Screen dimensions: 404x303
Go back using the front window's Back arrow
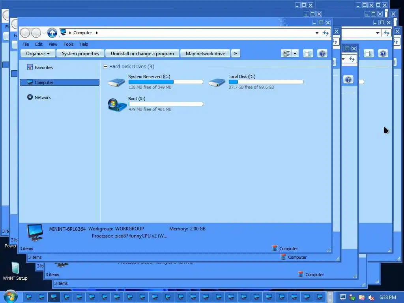click(x=25, y=33)
